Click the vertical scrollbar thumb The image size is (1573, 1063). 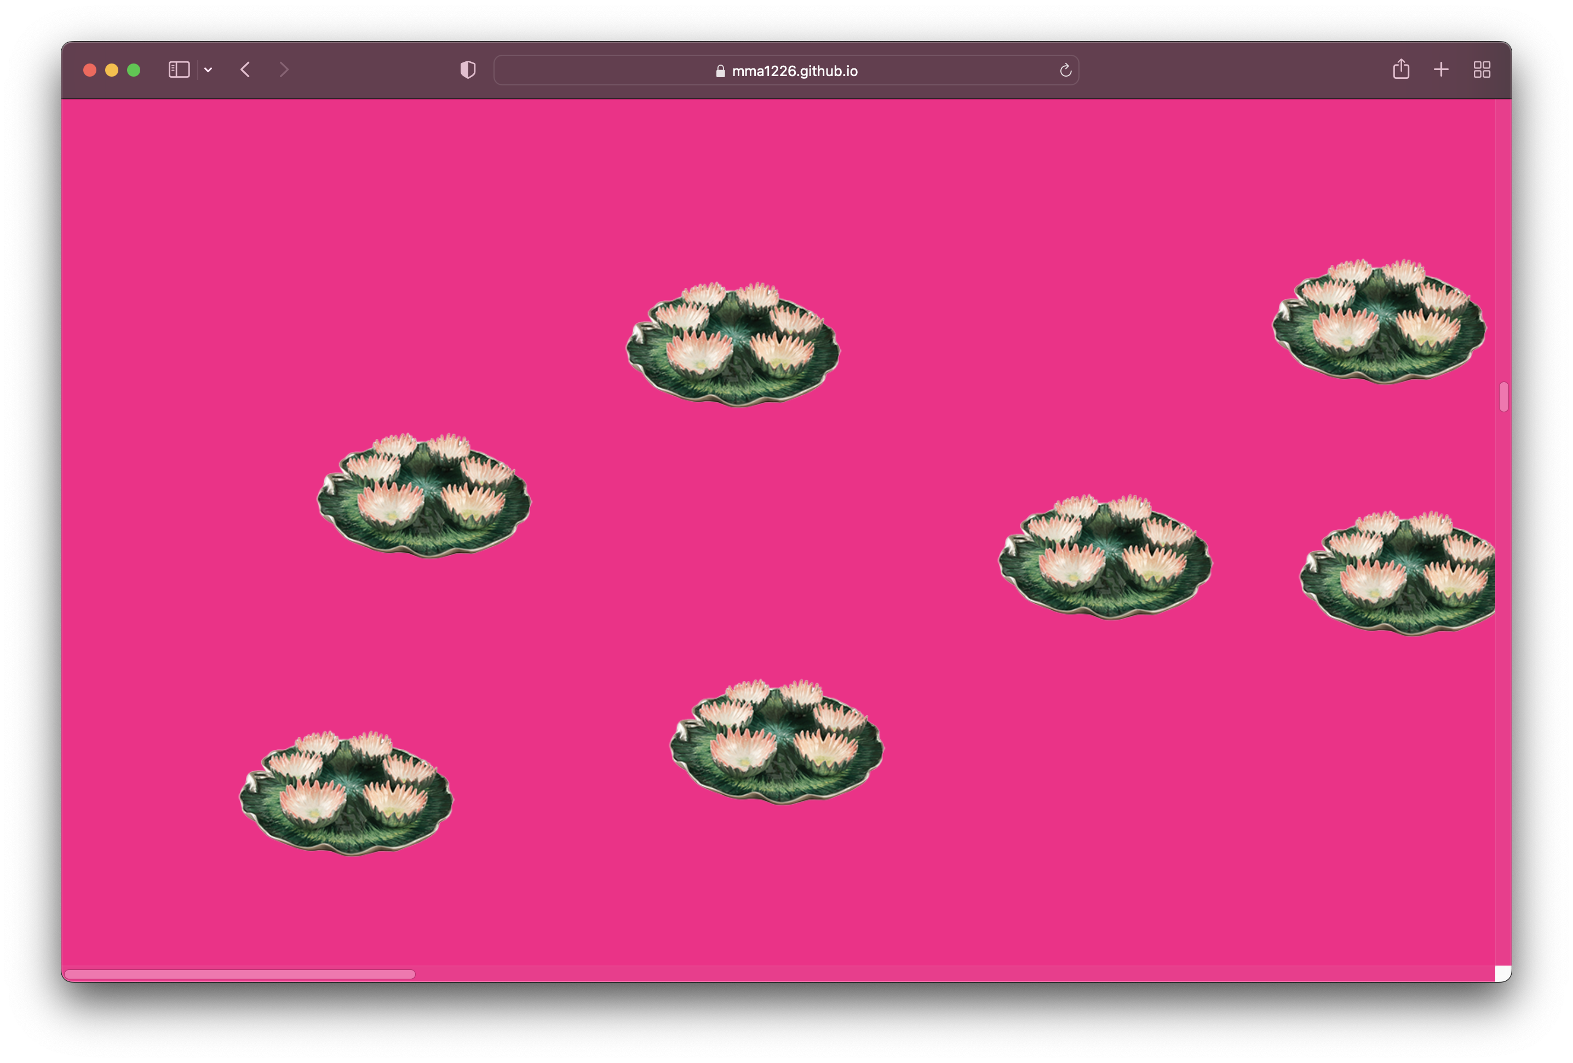coord(1503,396)
